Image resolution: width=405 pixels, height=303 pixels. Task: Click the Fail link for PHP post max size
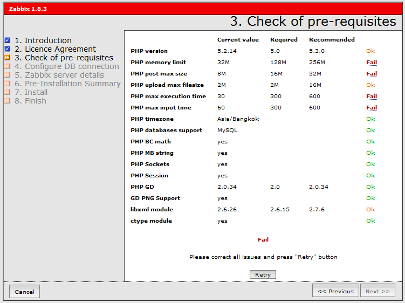pos(372,74)
